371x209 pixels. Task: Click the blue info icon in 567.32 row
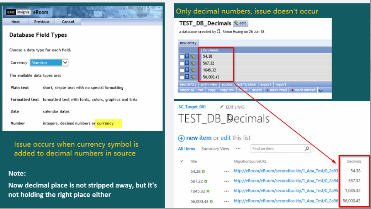187,63
